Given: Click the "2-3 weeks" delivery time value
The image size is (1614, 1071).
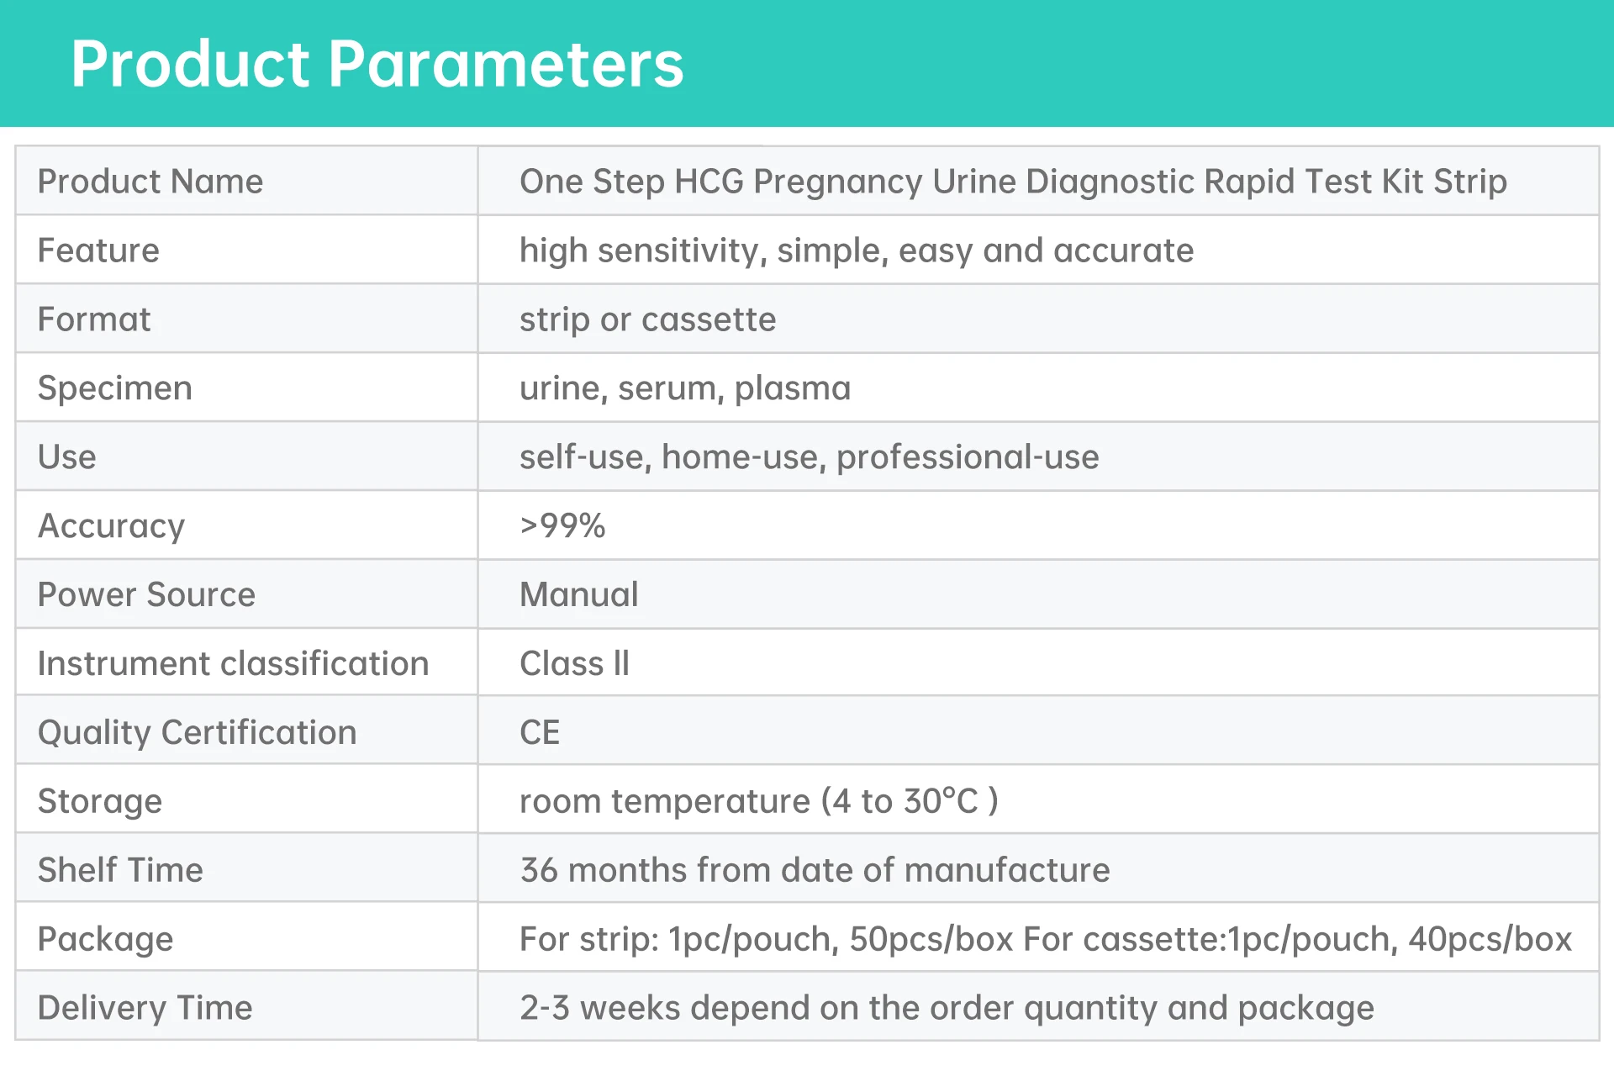Looking at the screenshot, I should [947, 1008].
